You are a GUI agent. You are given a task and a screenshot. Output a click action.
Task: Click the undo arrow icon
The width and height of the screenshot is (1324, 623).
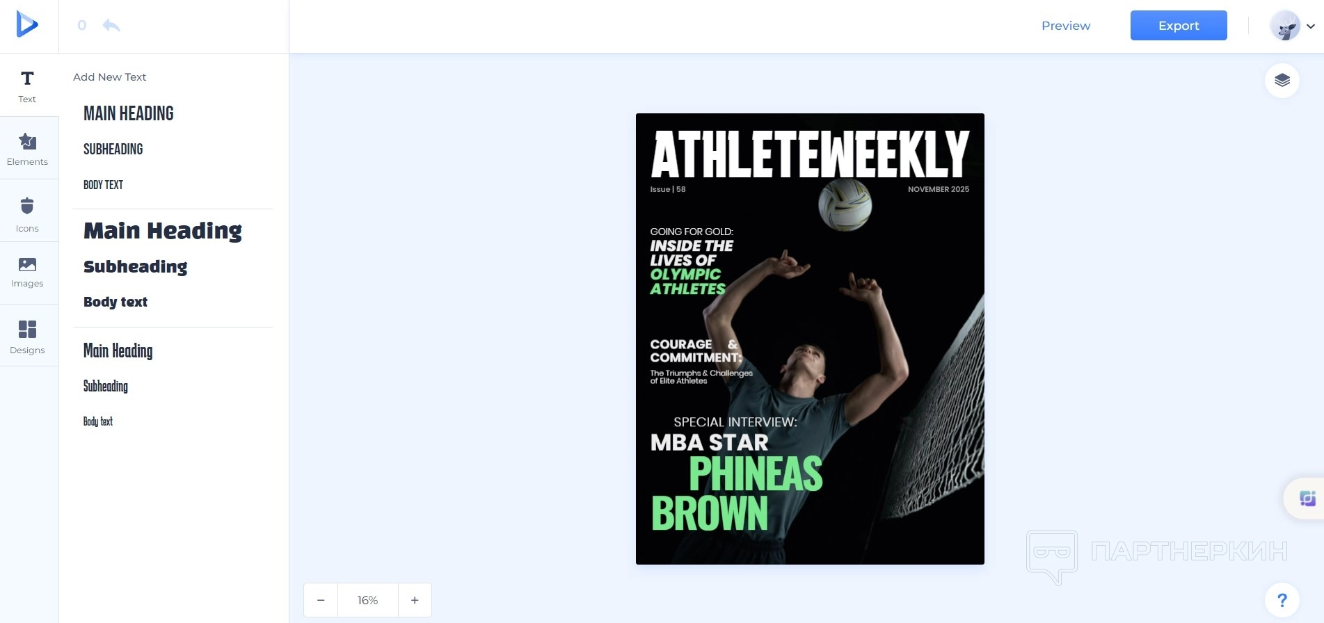(x=111, y=26)
